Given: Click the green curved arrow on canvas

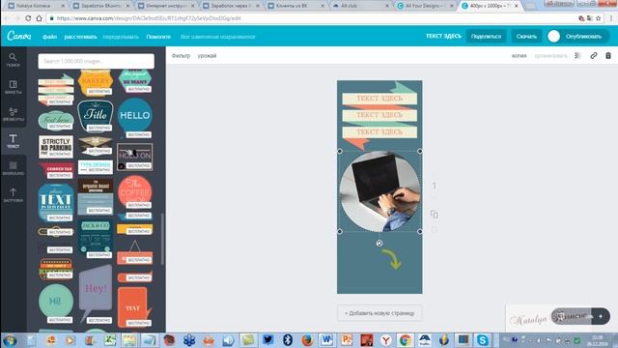Looking at the screenshot, I should (391, 259).
